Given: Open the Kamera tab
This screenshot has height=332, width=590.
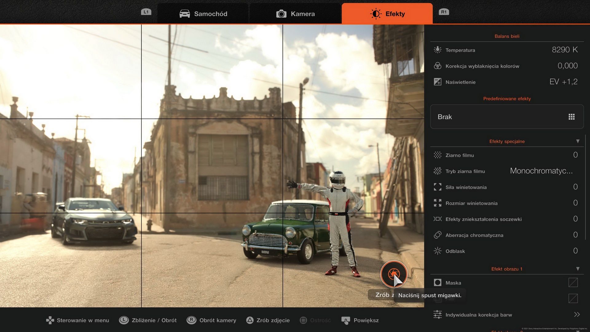Looking at the screenshot, I should tap(295, 14).
